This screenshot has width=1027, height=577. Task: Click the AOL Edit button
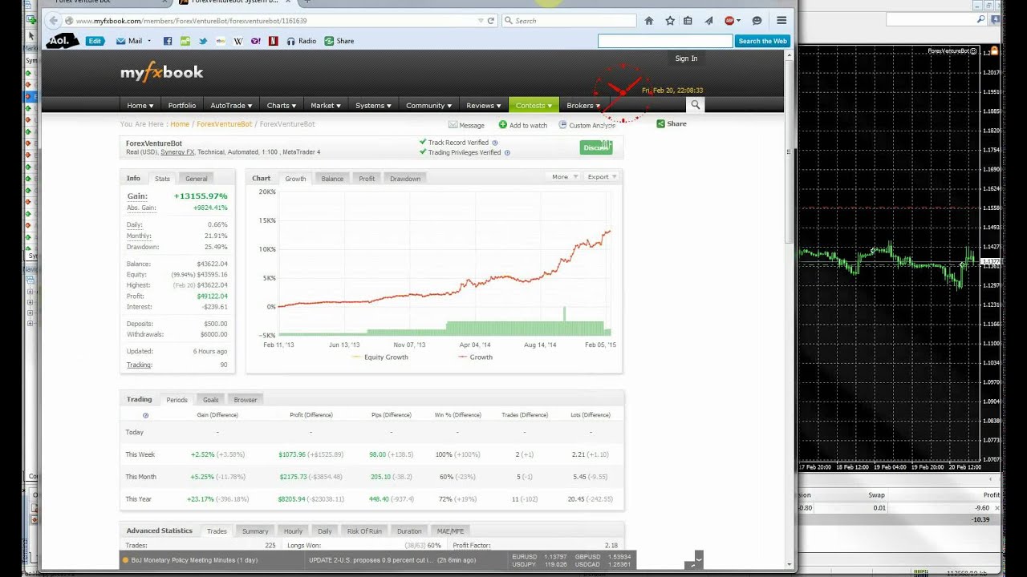click(95, 41)
